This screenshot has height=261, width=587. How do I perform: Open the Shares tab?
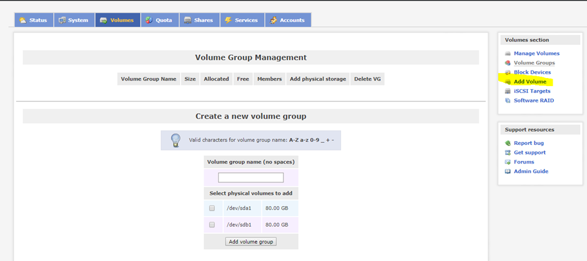(199, 20)
